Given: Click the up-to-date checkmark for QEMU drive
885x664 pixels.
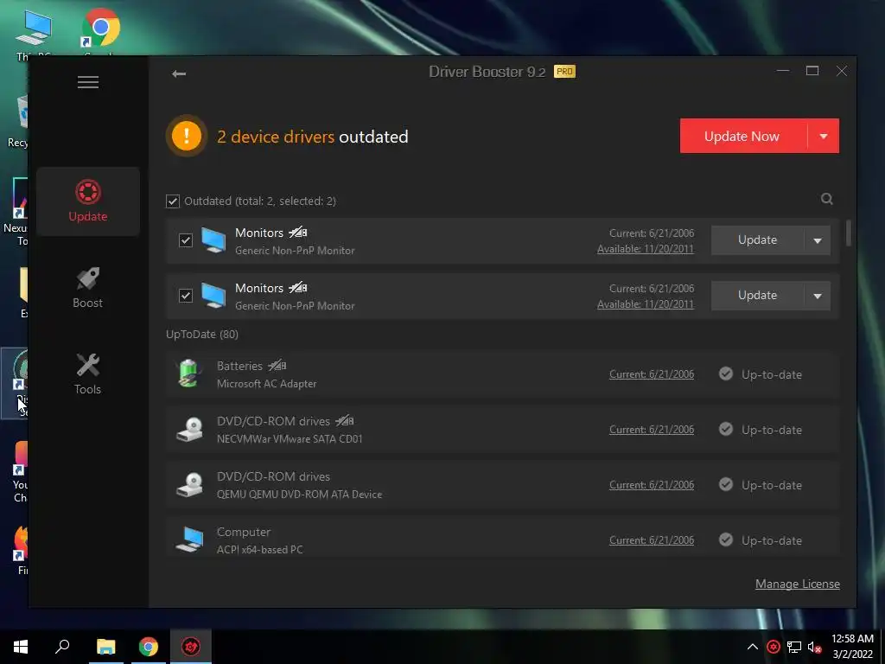Looking at the screenshot, I should click(x=726, y=484).
